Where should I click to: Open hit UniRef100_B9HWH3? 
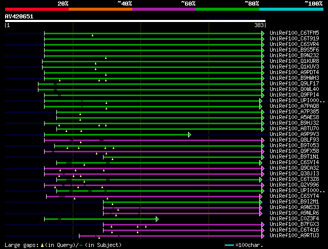coord(294,78)
